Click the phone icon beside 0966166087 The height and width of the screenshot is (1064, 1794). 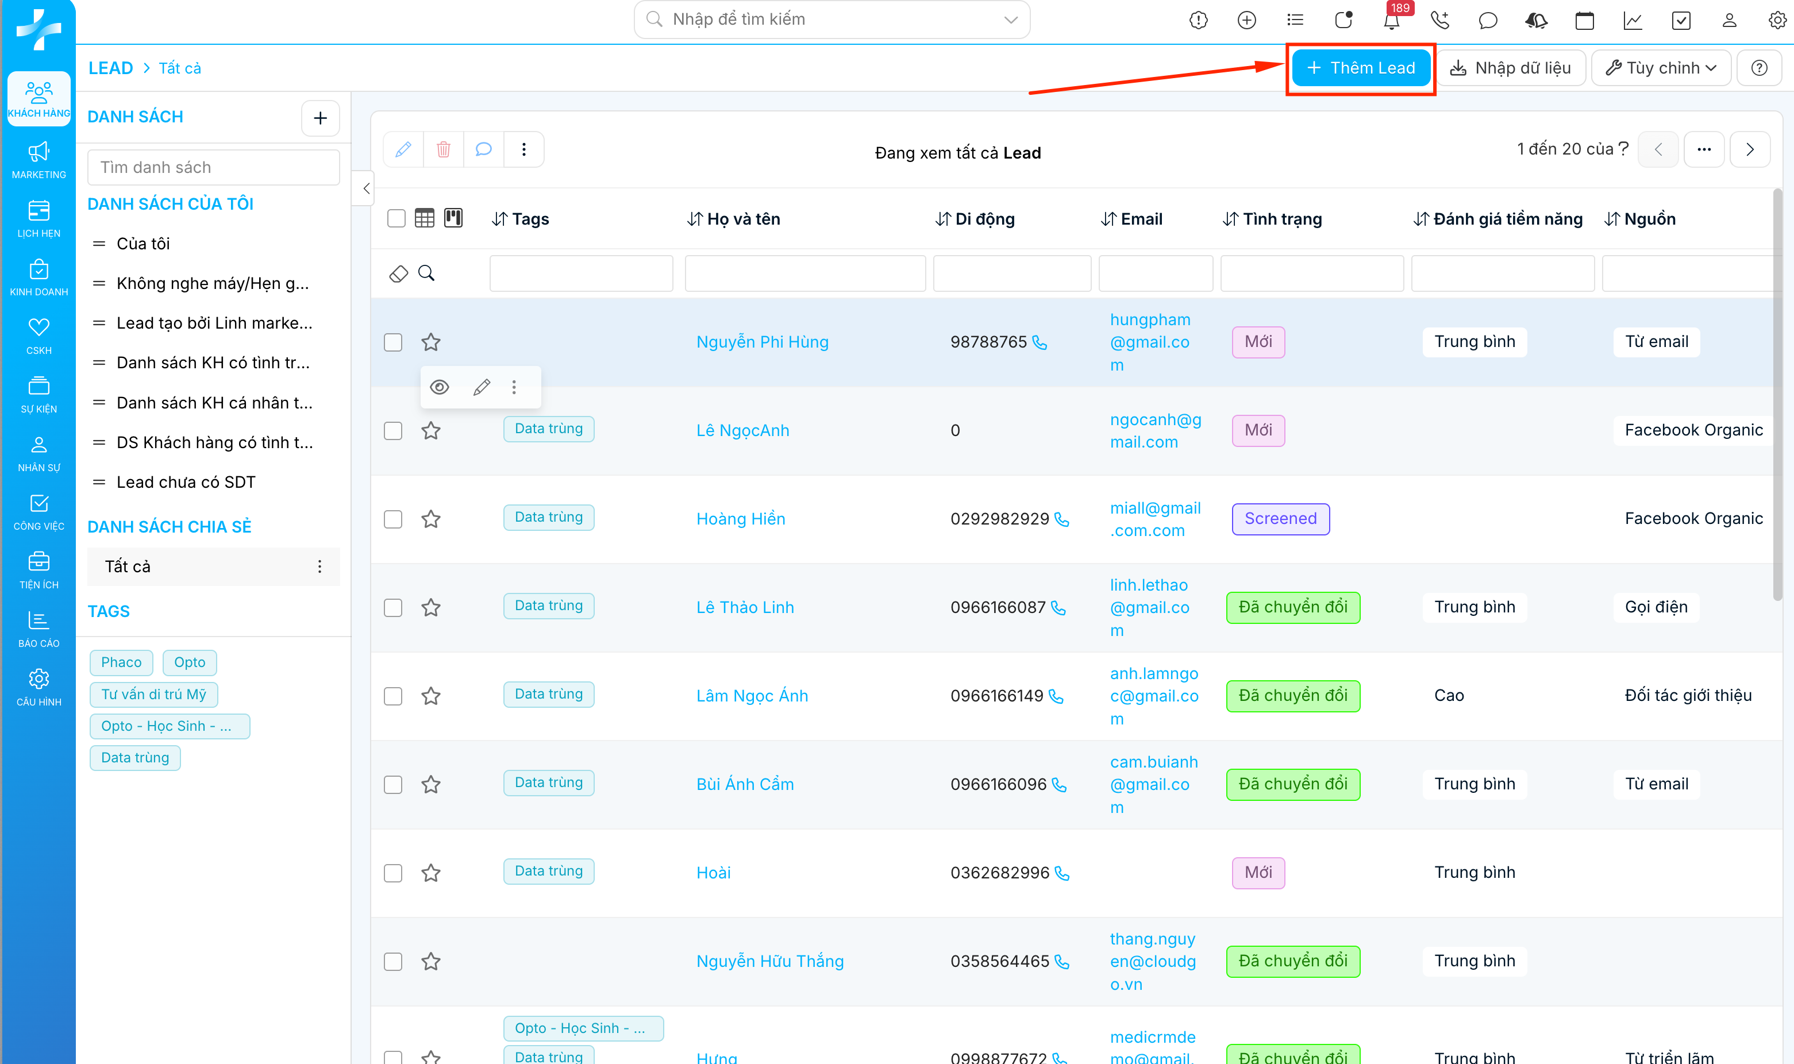click(1058, 608)
